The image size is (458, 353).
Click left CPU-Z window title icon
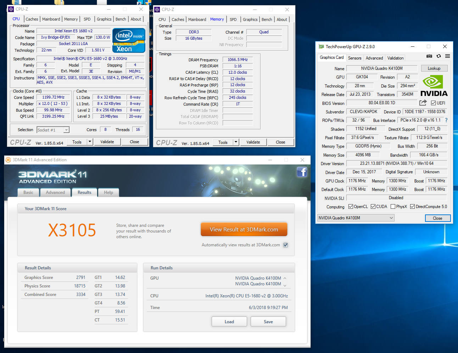(11, 9)
